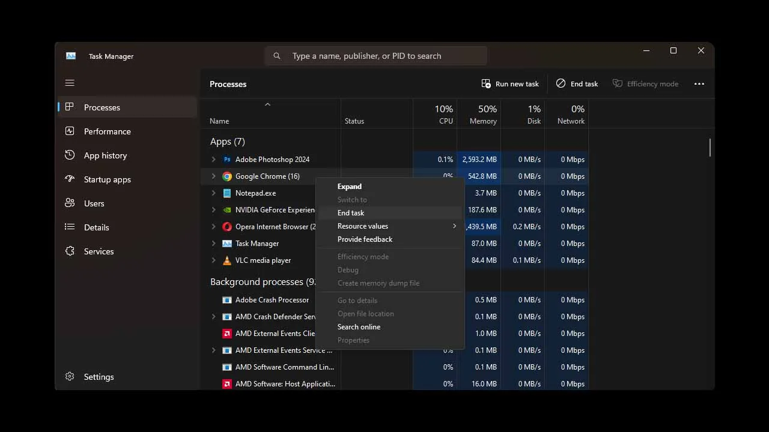Image resolution: width=769 pixels, height=432 pixels.
Task: Click the Adobe Photoshop 2024 app icon
Action: 227,160
